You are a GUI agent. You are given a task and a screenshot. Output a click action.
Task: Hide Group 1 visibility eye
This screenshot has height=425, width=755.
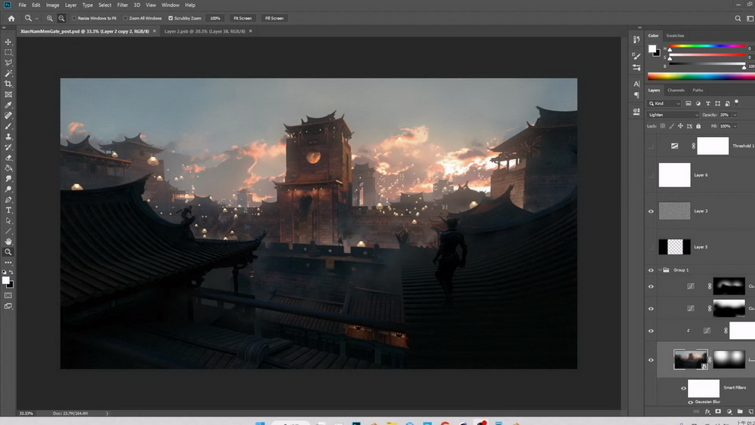click(651, 270)
